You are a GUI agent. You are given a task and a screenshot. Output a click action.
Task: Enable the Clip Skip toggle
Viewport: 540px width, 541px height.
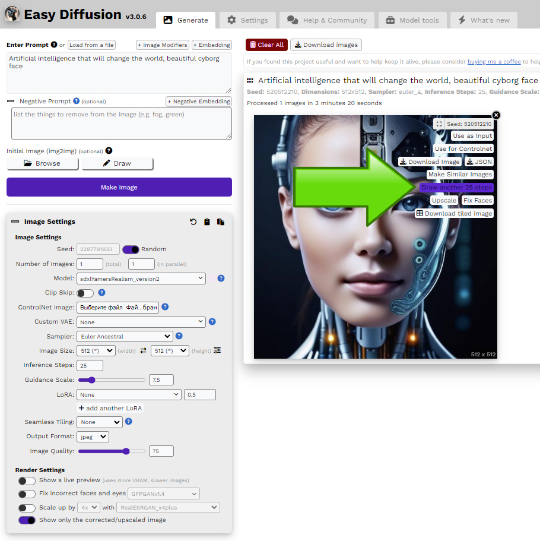click(x=85, y=293)
